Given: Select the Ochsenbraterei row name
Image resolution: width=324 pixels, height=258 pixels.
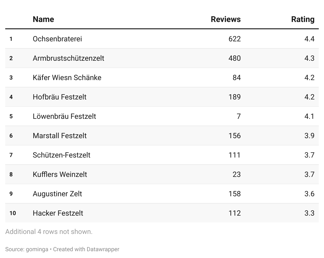Looking at the screenshot, I should click(57, 39).
